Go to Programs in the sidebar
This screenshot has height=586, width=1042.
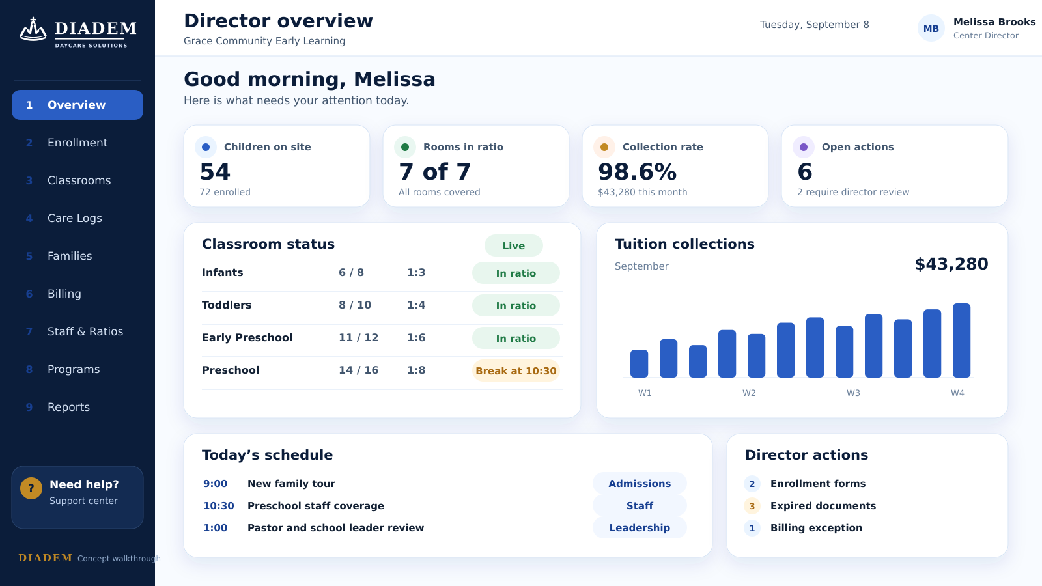click(x=77, y=369)
